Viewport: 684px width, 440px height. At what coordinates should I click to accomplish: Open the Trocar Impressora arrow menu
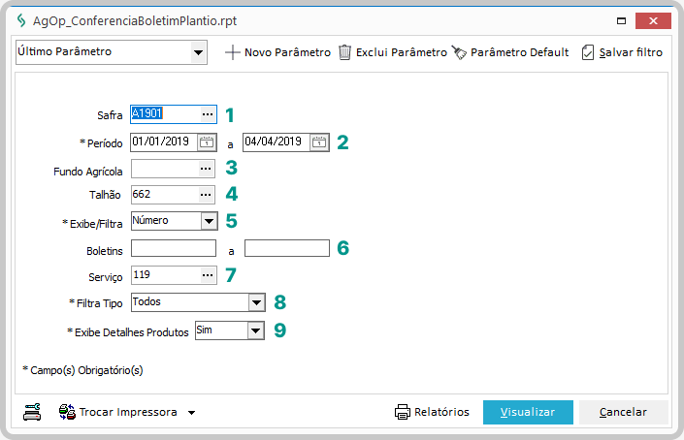(191, 413)
